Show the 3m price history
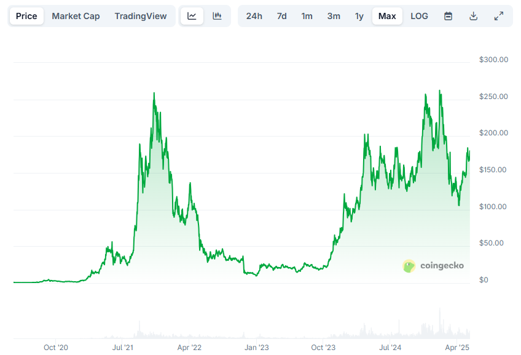 (334, 16)
